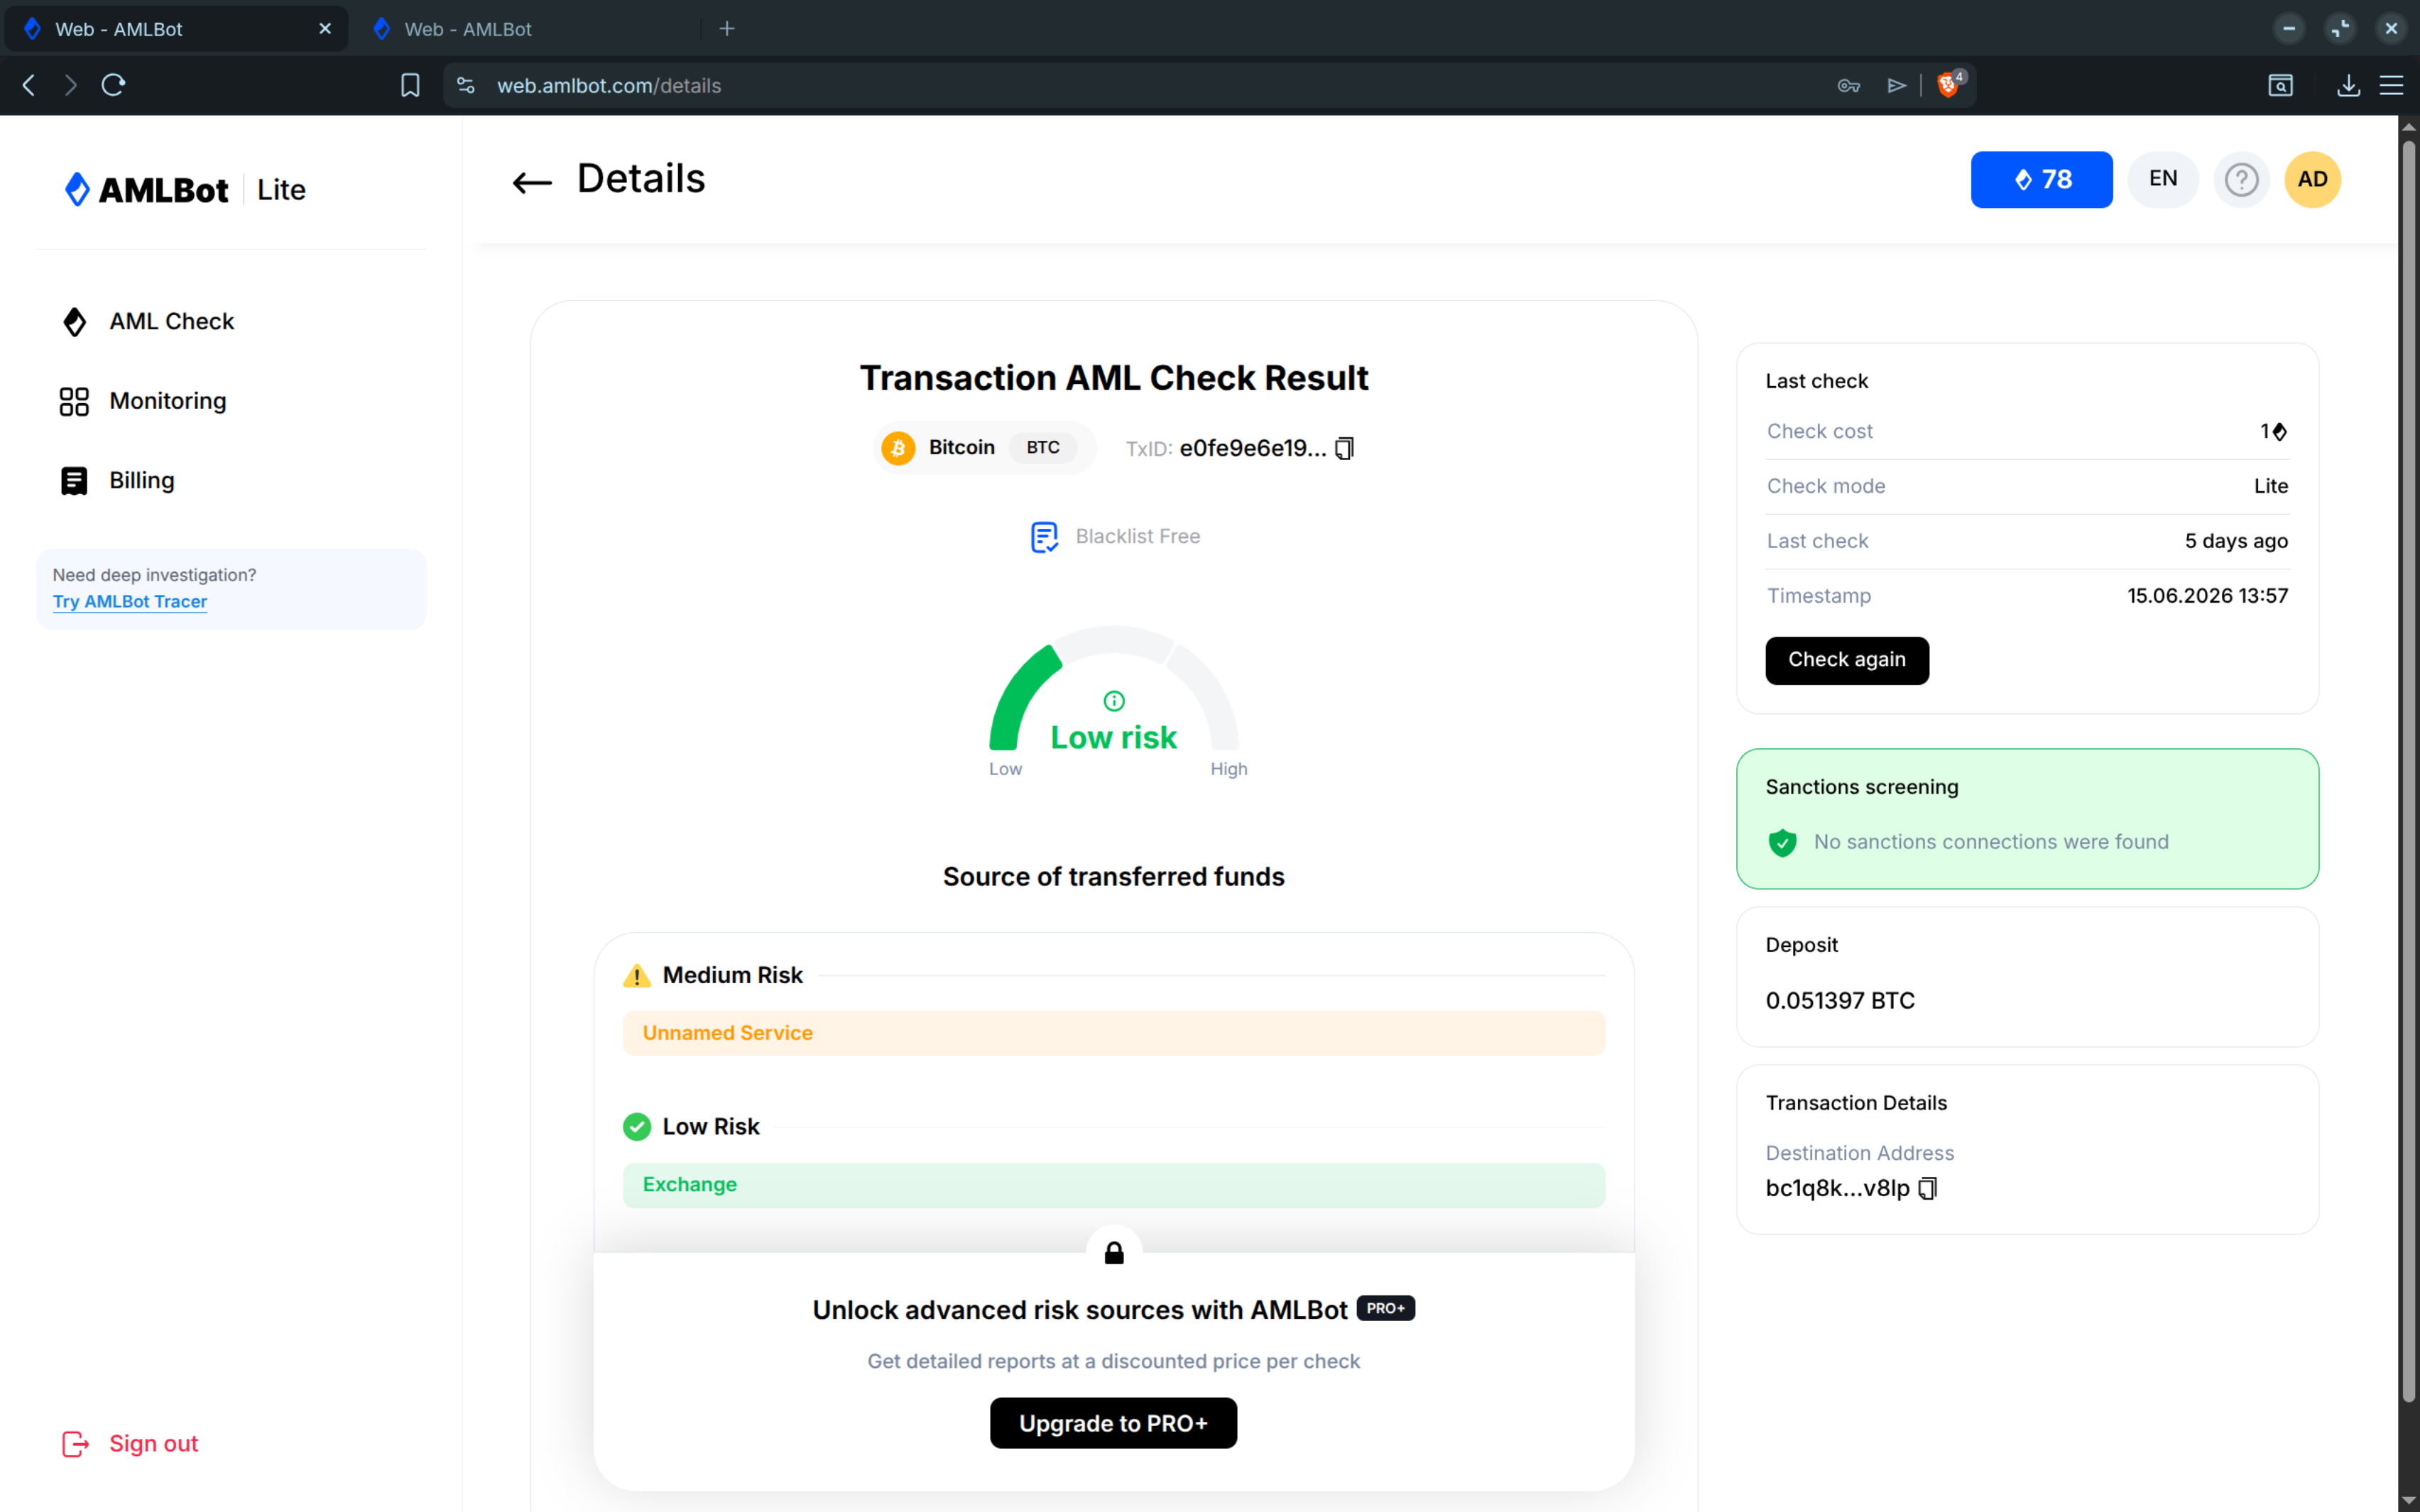2420x1512 pixels.
Task: Close the first Web - AMLBot tab
Action: (x=325, y=29)
